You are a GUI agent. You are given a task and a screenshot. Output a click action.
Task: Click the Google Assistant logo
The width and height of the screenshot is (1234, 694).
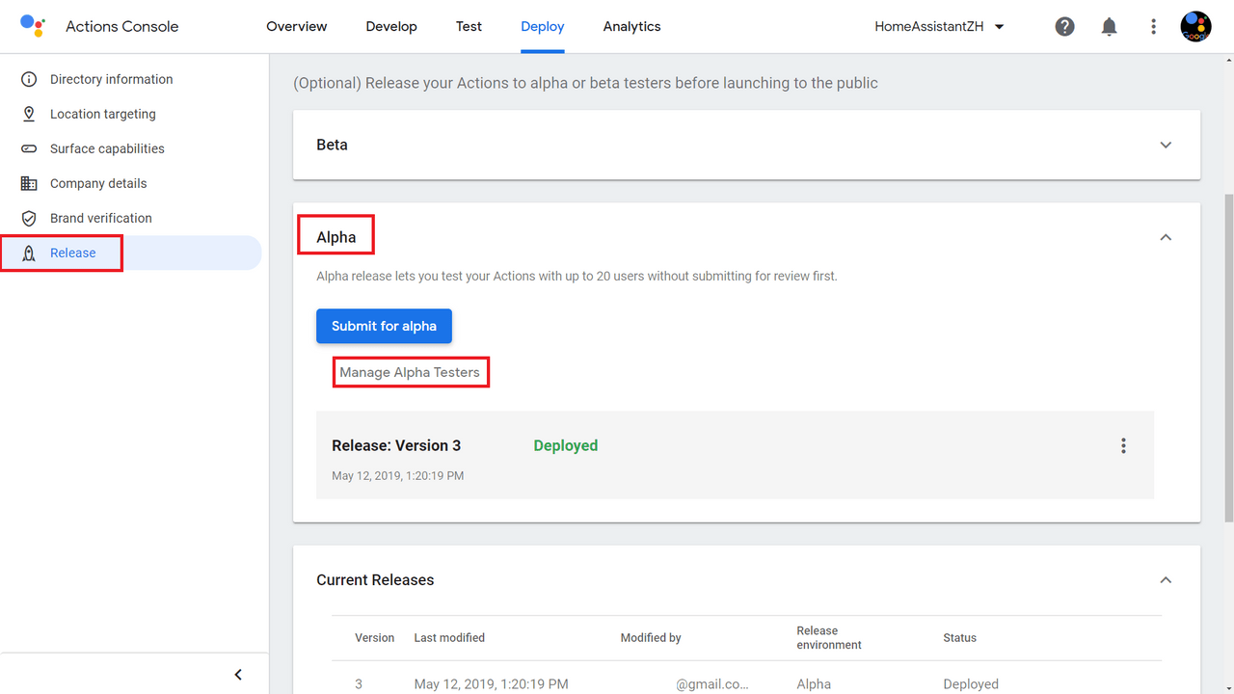[x=33, y=26]
